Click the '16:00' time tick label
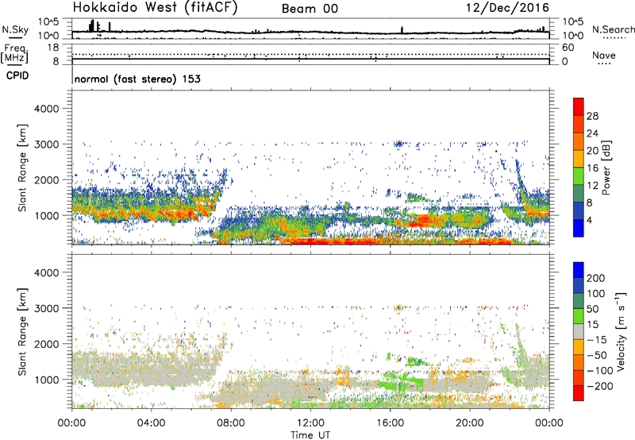This screenshot has height=440, width=635. [390, 423]
